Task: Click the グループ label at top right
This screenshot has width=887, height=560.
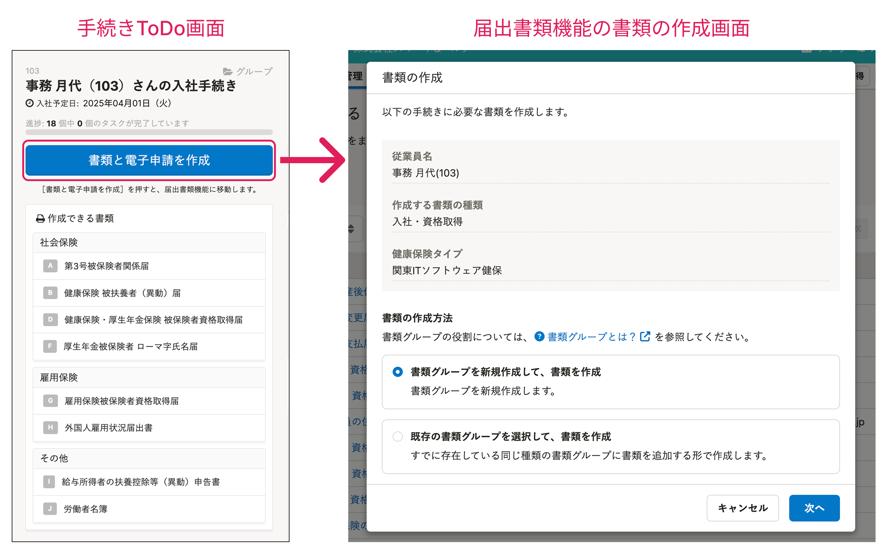Action: [254, 71]
